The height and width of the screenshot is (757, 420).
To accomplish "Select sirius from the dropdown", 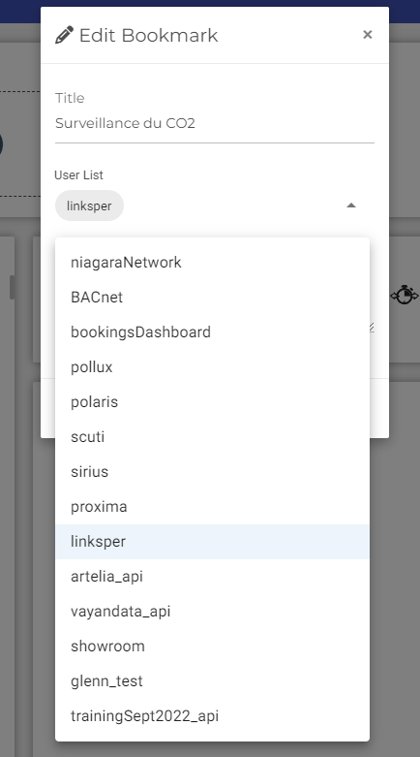I will [x=212, y=472].
